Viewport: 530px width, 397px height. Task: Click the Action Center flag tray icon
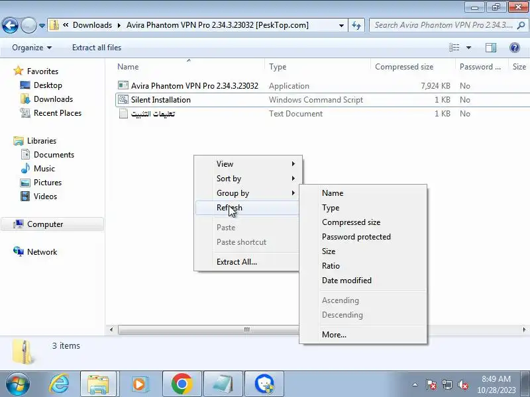[431, 384]
